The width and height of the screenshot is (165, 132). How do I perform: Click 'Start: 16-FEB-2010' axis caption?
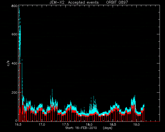click(81, 128)
